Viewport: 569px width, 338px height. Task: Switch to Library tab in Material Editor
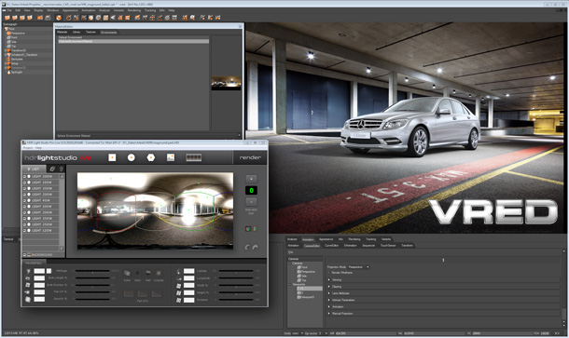tap(76, 33)
